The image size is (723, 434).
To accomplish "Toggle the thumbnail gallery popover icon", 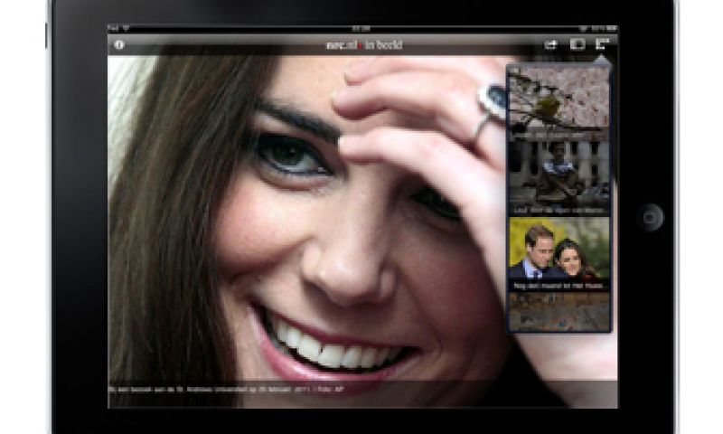I will click(x=602, y=43).
